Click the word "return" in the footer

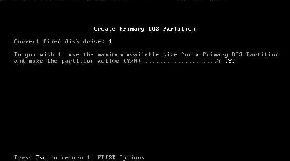tap(72, 157)
